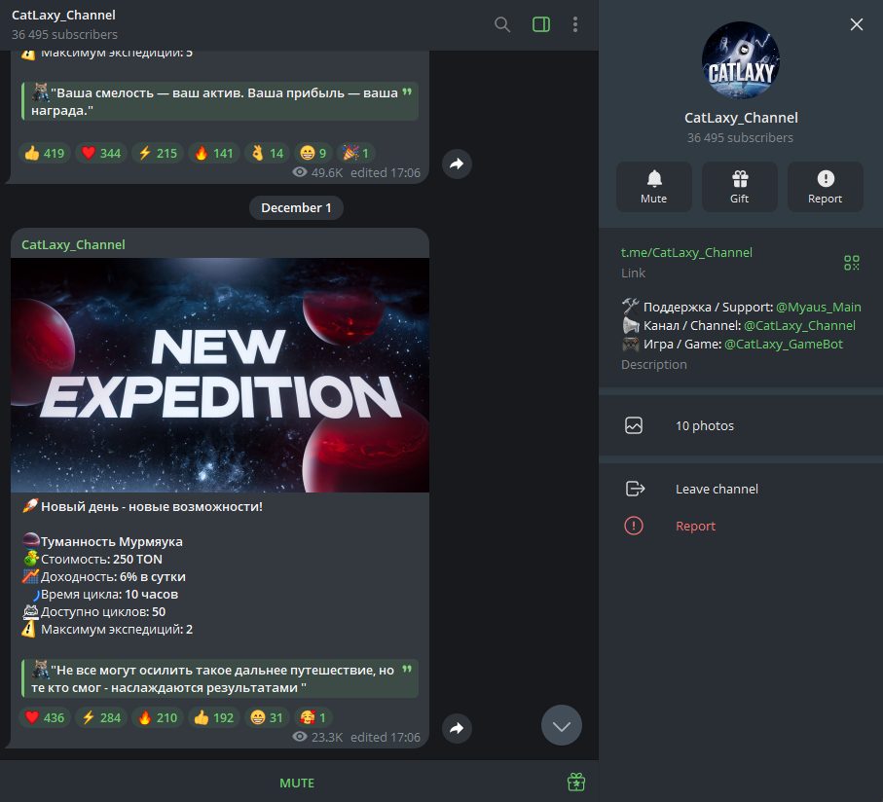Open the @Myaus_Main support link
Screen dimensions: 883x802
pyautogui.click(x=818, y=307)
